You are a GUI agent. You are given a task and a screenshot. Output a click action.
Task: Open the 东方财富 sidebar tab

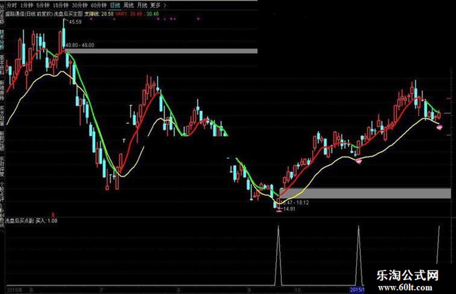click(2, 115)
